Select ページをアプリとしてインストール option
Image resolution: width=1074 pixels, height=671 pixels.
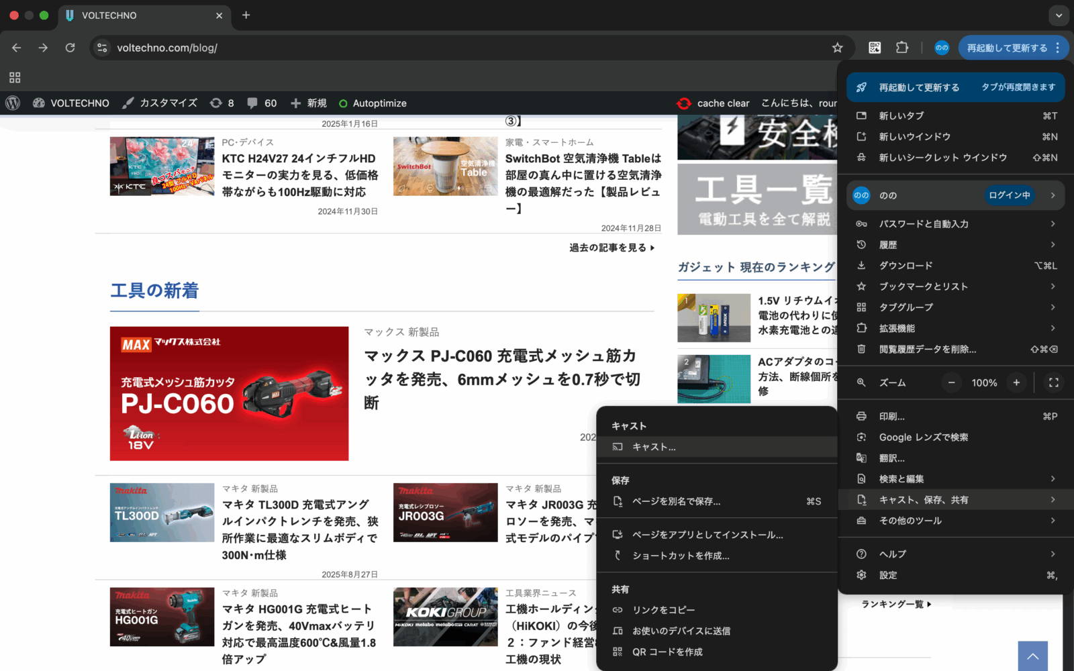[x=717, y=535]
